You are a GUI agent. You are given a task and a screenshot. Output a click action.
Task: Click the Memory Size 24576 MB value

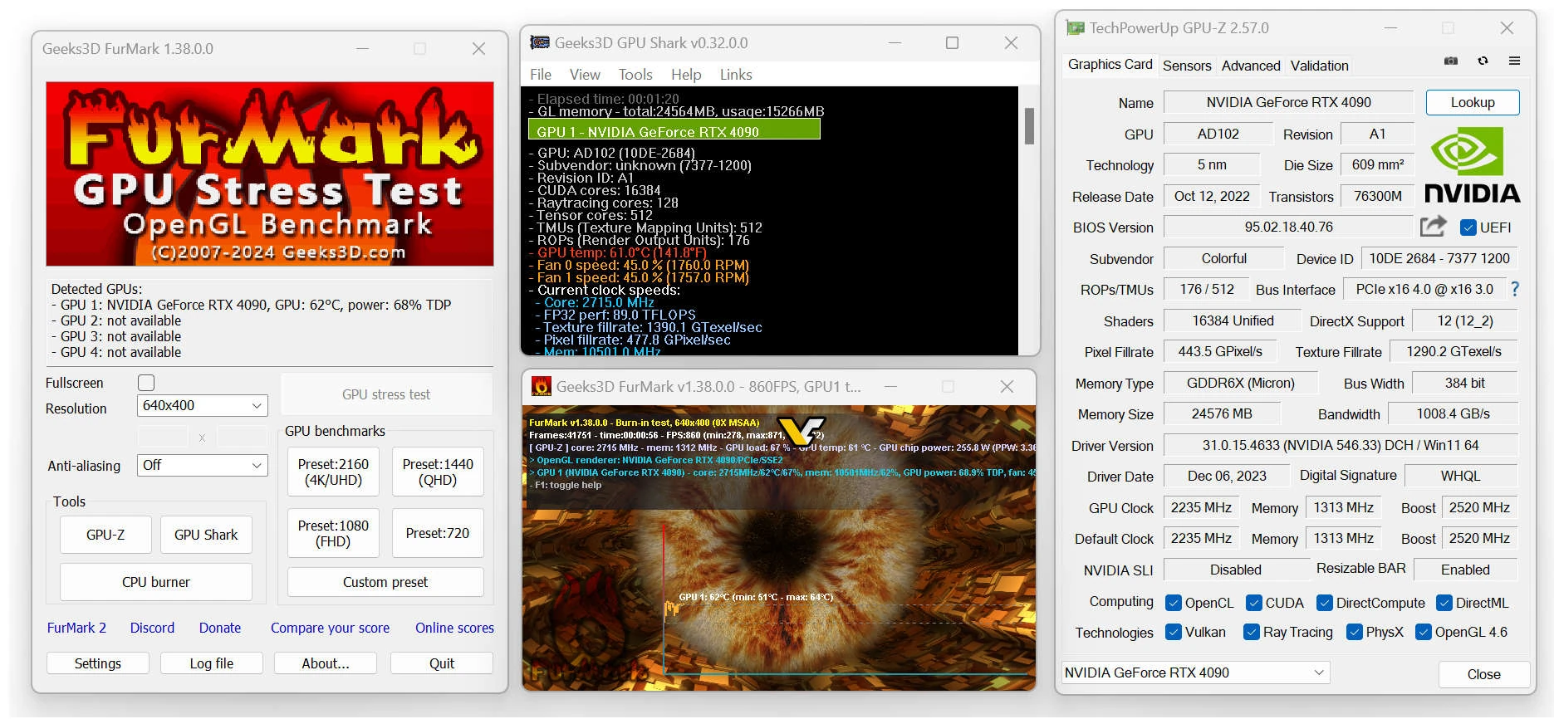coord(1221,413)
